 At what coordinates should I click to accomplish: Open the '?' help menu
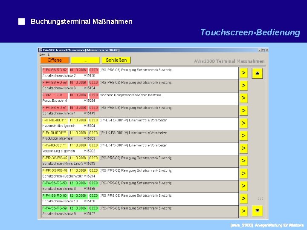click(x=49, y=55)
